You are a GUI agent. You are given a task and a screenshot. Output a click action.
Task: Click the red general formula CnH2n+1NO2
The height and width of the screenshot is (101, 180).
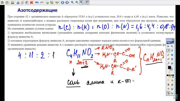[x=154, y=57]
